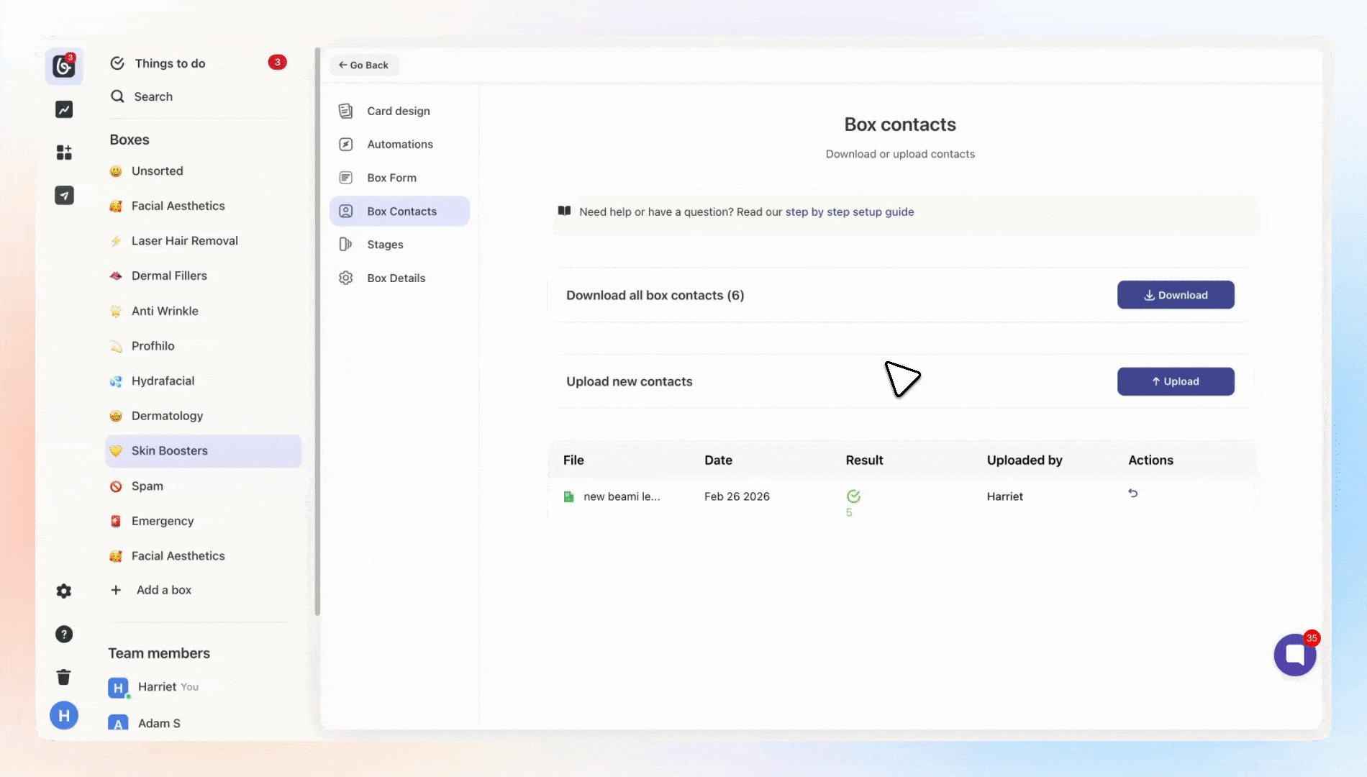The width and height of the screenshot is (1367, 777).
Task: Open the Hydrafacial box
Action: [x=203, y=381]
